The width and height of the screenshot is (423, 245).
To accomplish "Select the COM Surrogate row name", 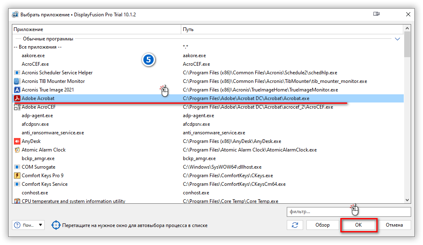I will coord(38,167).
